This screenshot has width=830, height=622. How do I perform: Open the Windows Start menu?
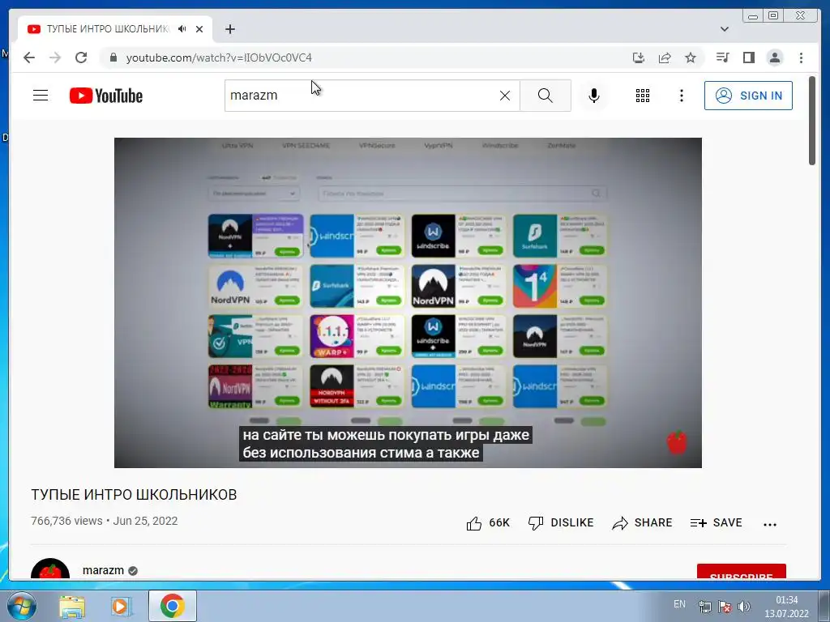pyautogui.click(x=21, y=606)
